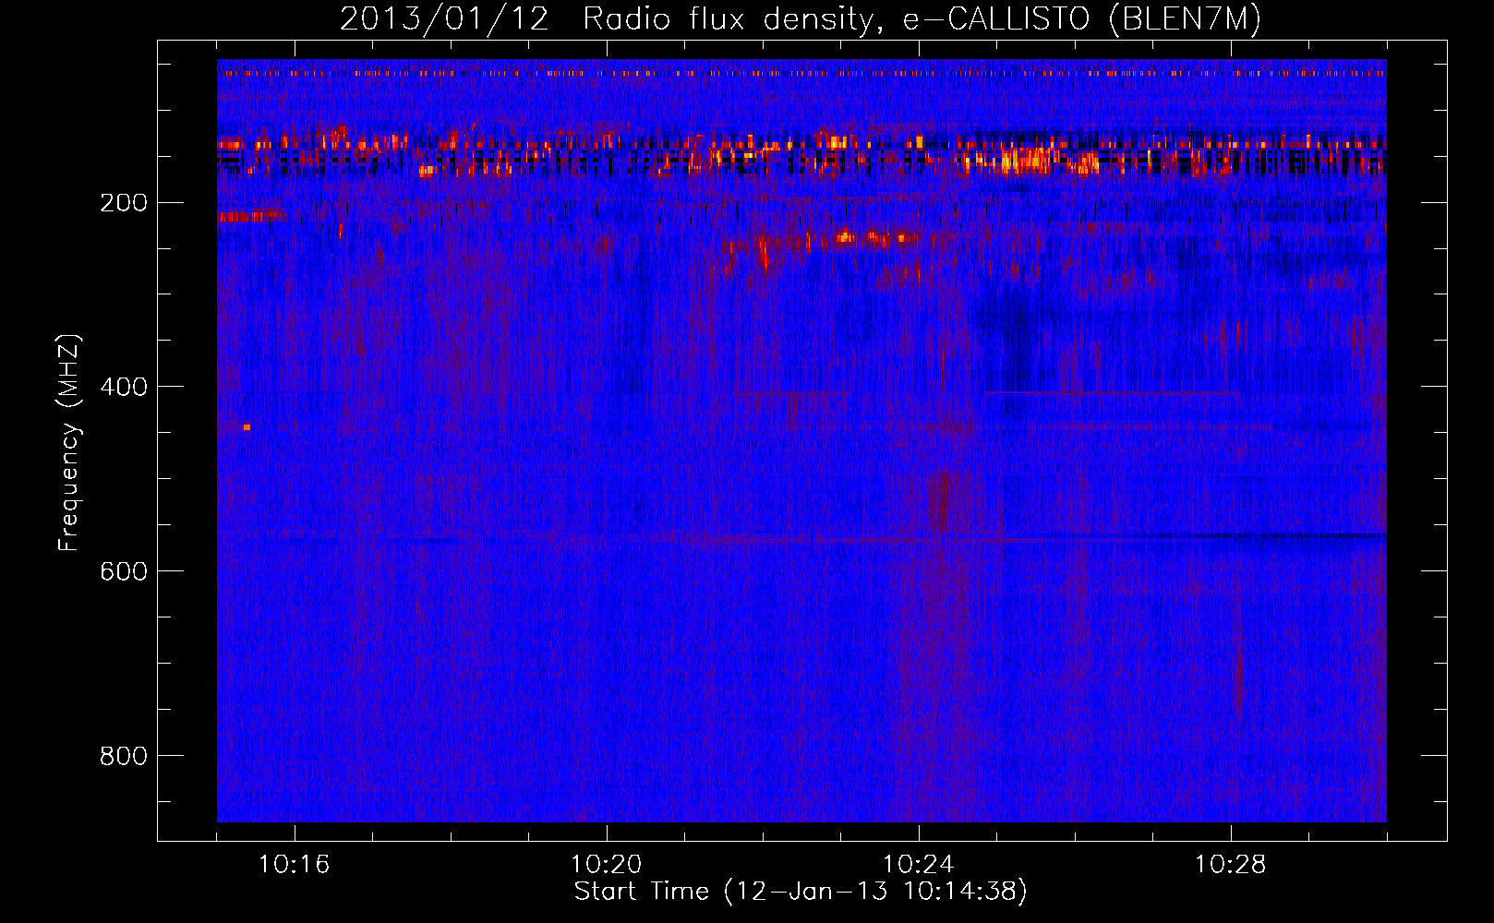Click the '10:16' time tick label
Viewport: 1494px width, 923px height.
(x=294, y=865)
